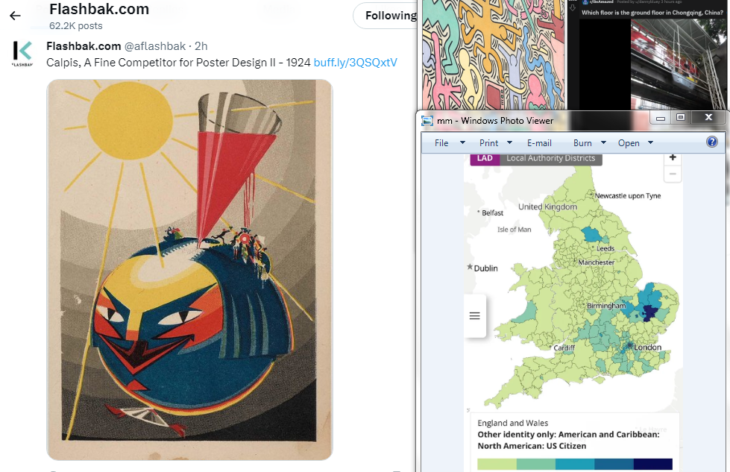Click the England and Wales legend heading
This screenshot has height=472, width=730.
(x=512, y=423)
